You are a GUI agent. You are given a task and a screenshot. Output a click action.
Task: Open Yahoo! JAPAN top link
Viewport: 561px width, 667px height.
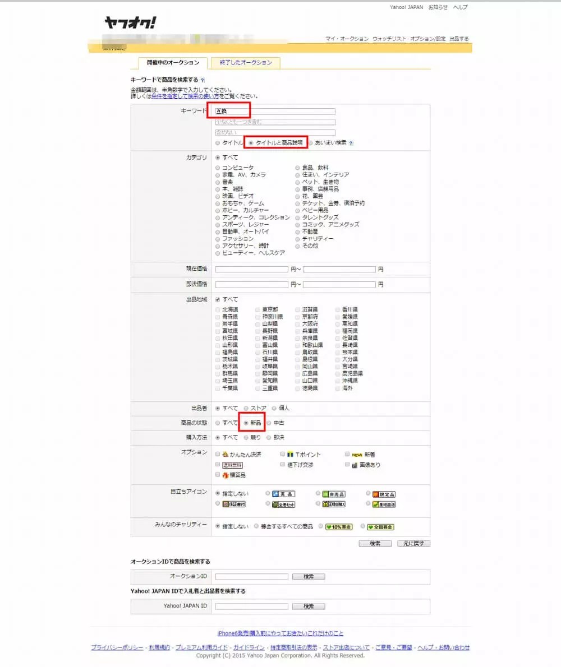click(x=407, y=7)
